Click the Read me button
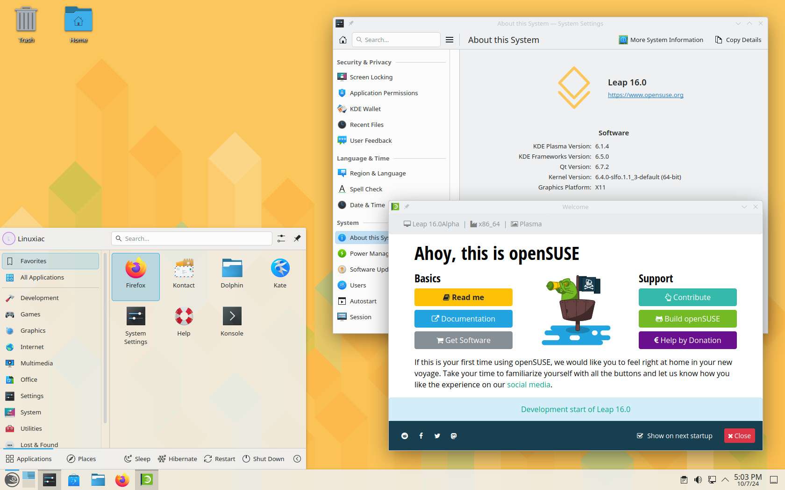 [464, 297]
